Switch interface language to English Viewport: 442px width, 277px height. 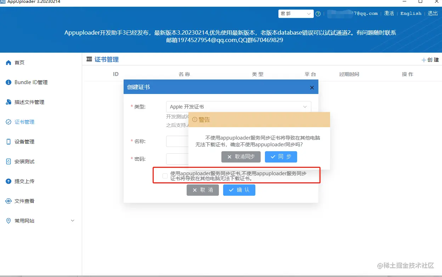pos(410,13)
